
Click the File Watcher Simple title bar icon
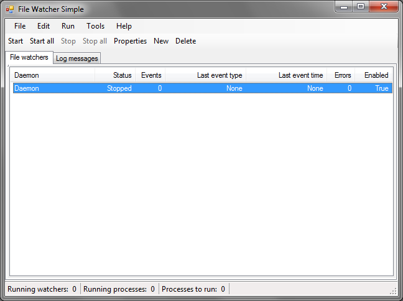[9, 9]
